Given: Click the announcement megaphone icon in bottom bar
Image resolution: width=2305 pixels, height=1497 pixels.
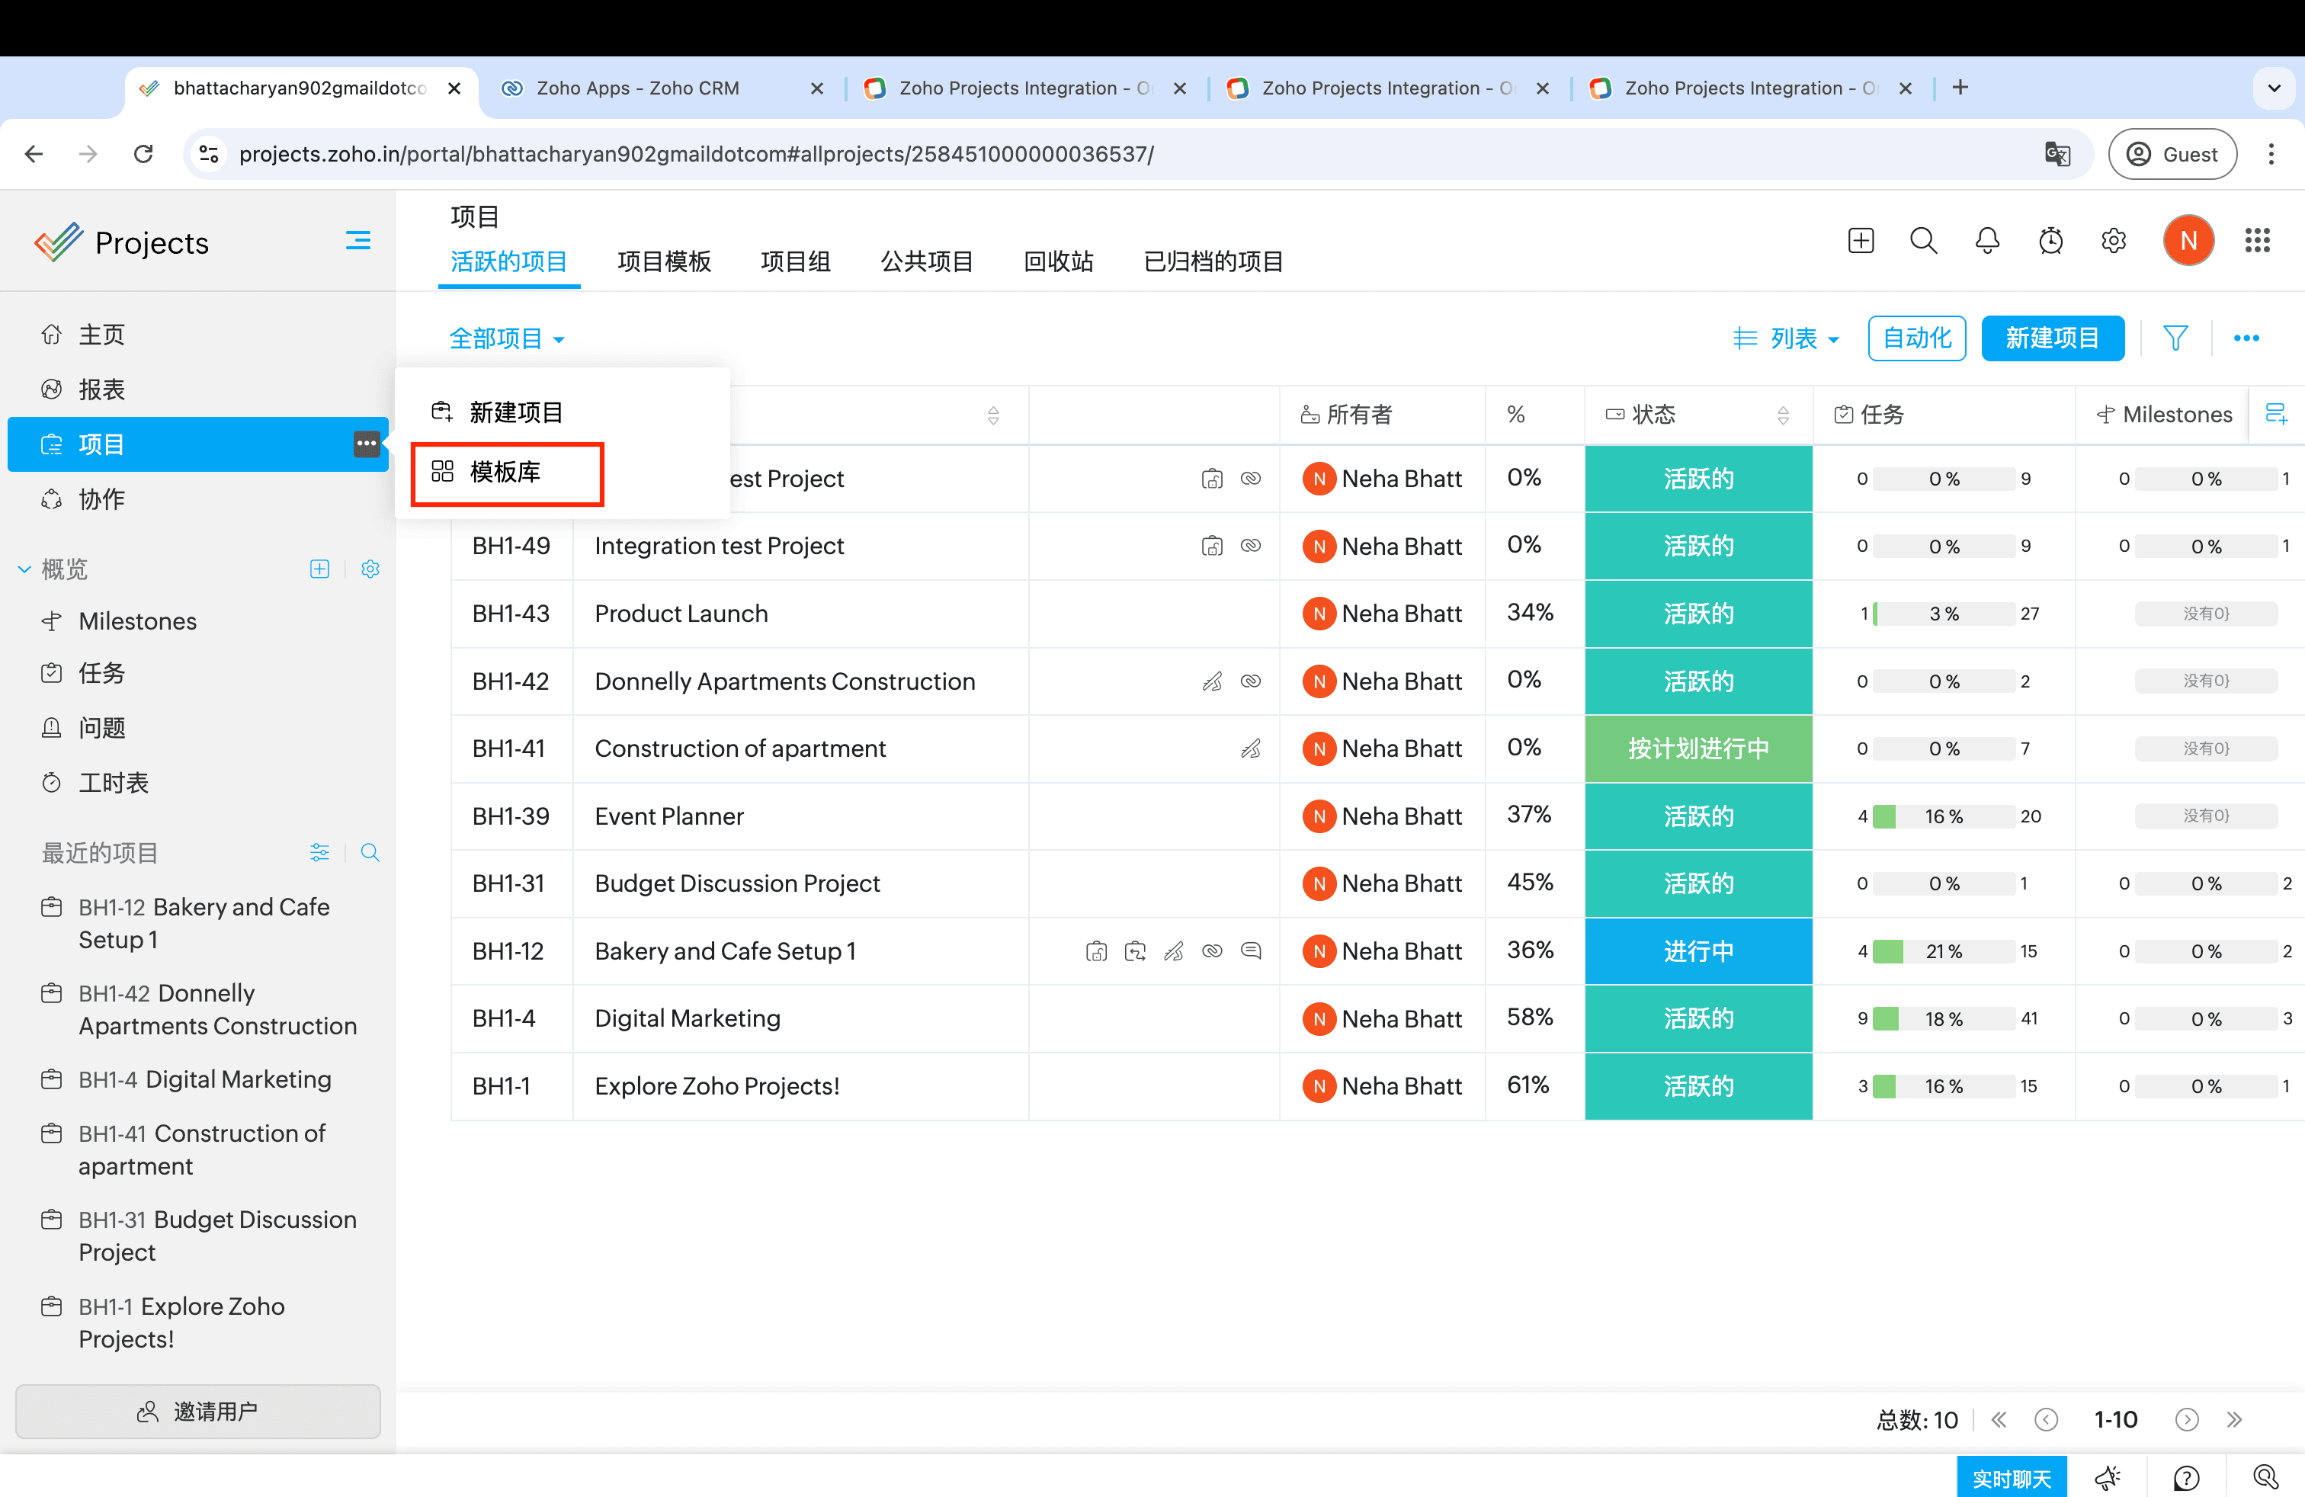Looking at the screenshot, I should [x=2107, y=1478].
